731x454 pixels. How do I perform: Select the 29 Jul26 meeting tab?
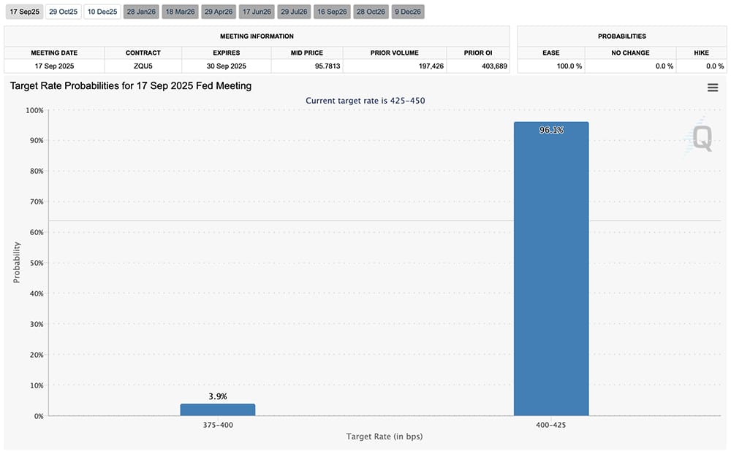pyautogui.click(x=295, y=12)
